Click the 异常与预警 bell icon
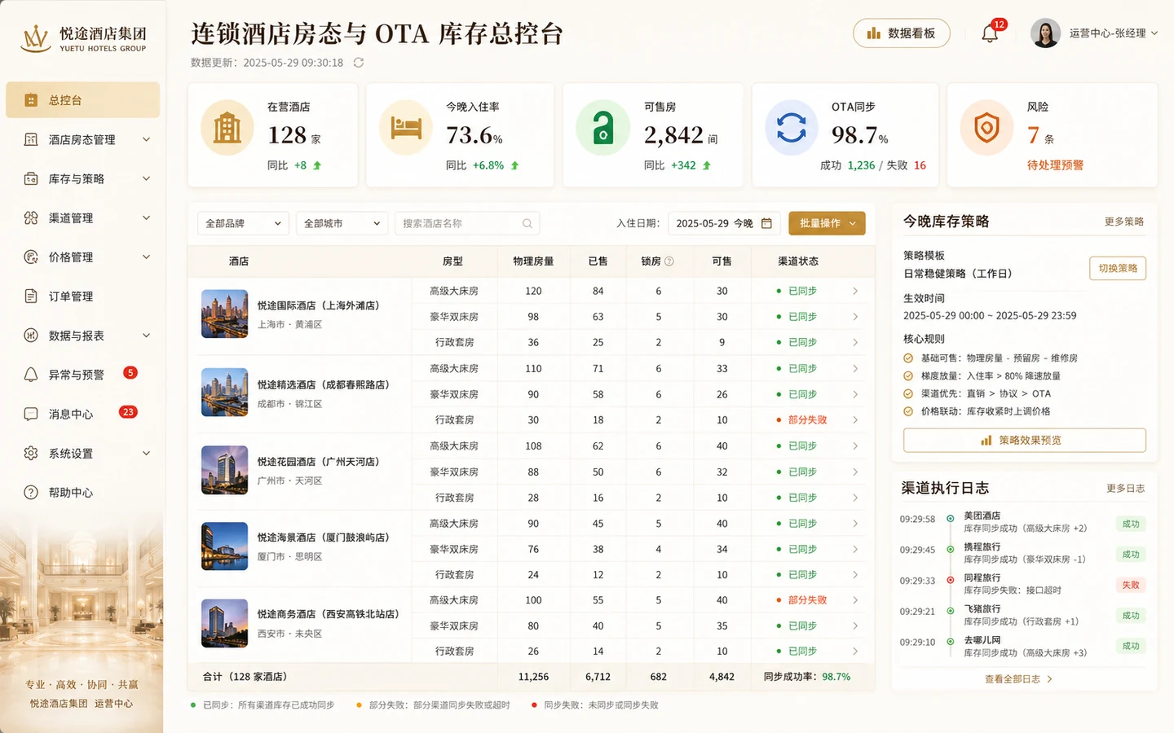Image resolution: width=1174 pixels, height=733 pixels. (31, 375)
